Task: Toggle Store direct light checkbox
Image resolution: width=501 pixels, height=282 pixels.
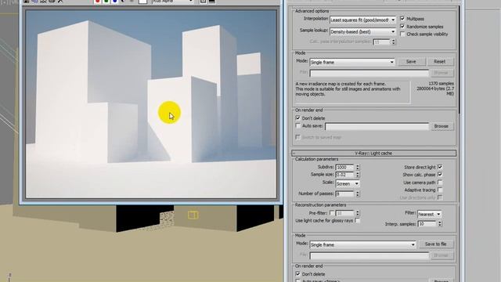Action: (x=440, y=167)
